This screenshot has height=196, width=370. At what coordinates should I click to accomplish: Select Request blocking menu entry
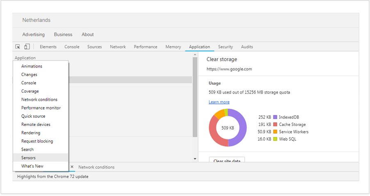click(37, 141)
